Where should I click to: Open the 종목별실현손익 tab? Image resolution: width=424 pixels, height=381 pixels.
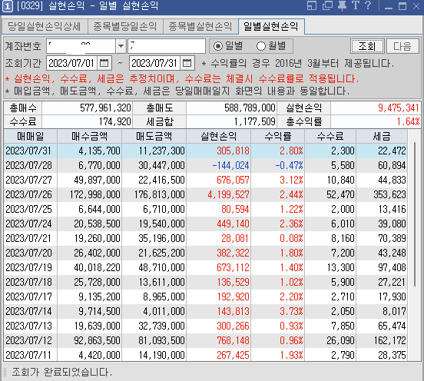click(200, 26)
